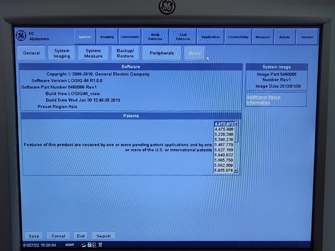This screenshot has width=335, height=251.
Task: Switch to the Measure tab
Action: [263, 37]
